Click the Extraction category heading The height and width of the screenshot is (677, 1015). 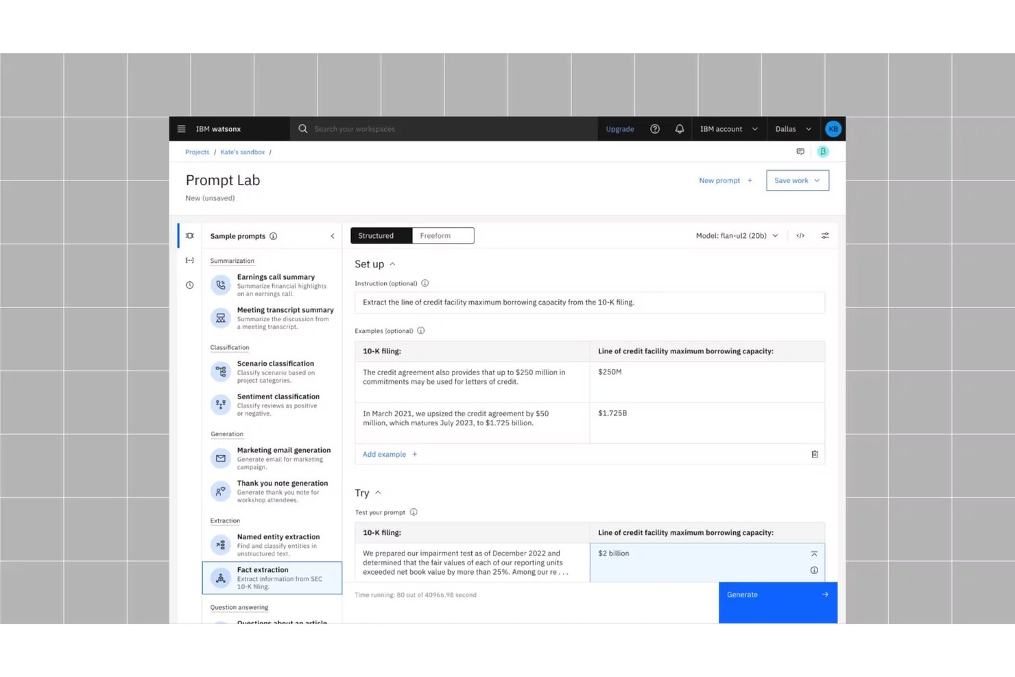(x=225, y=521)
